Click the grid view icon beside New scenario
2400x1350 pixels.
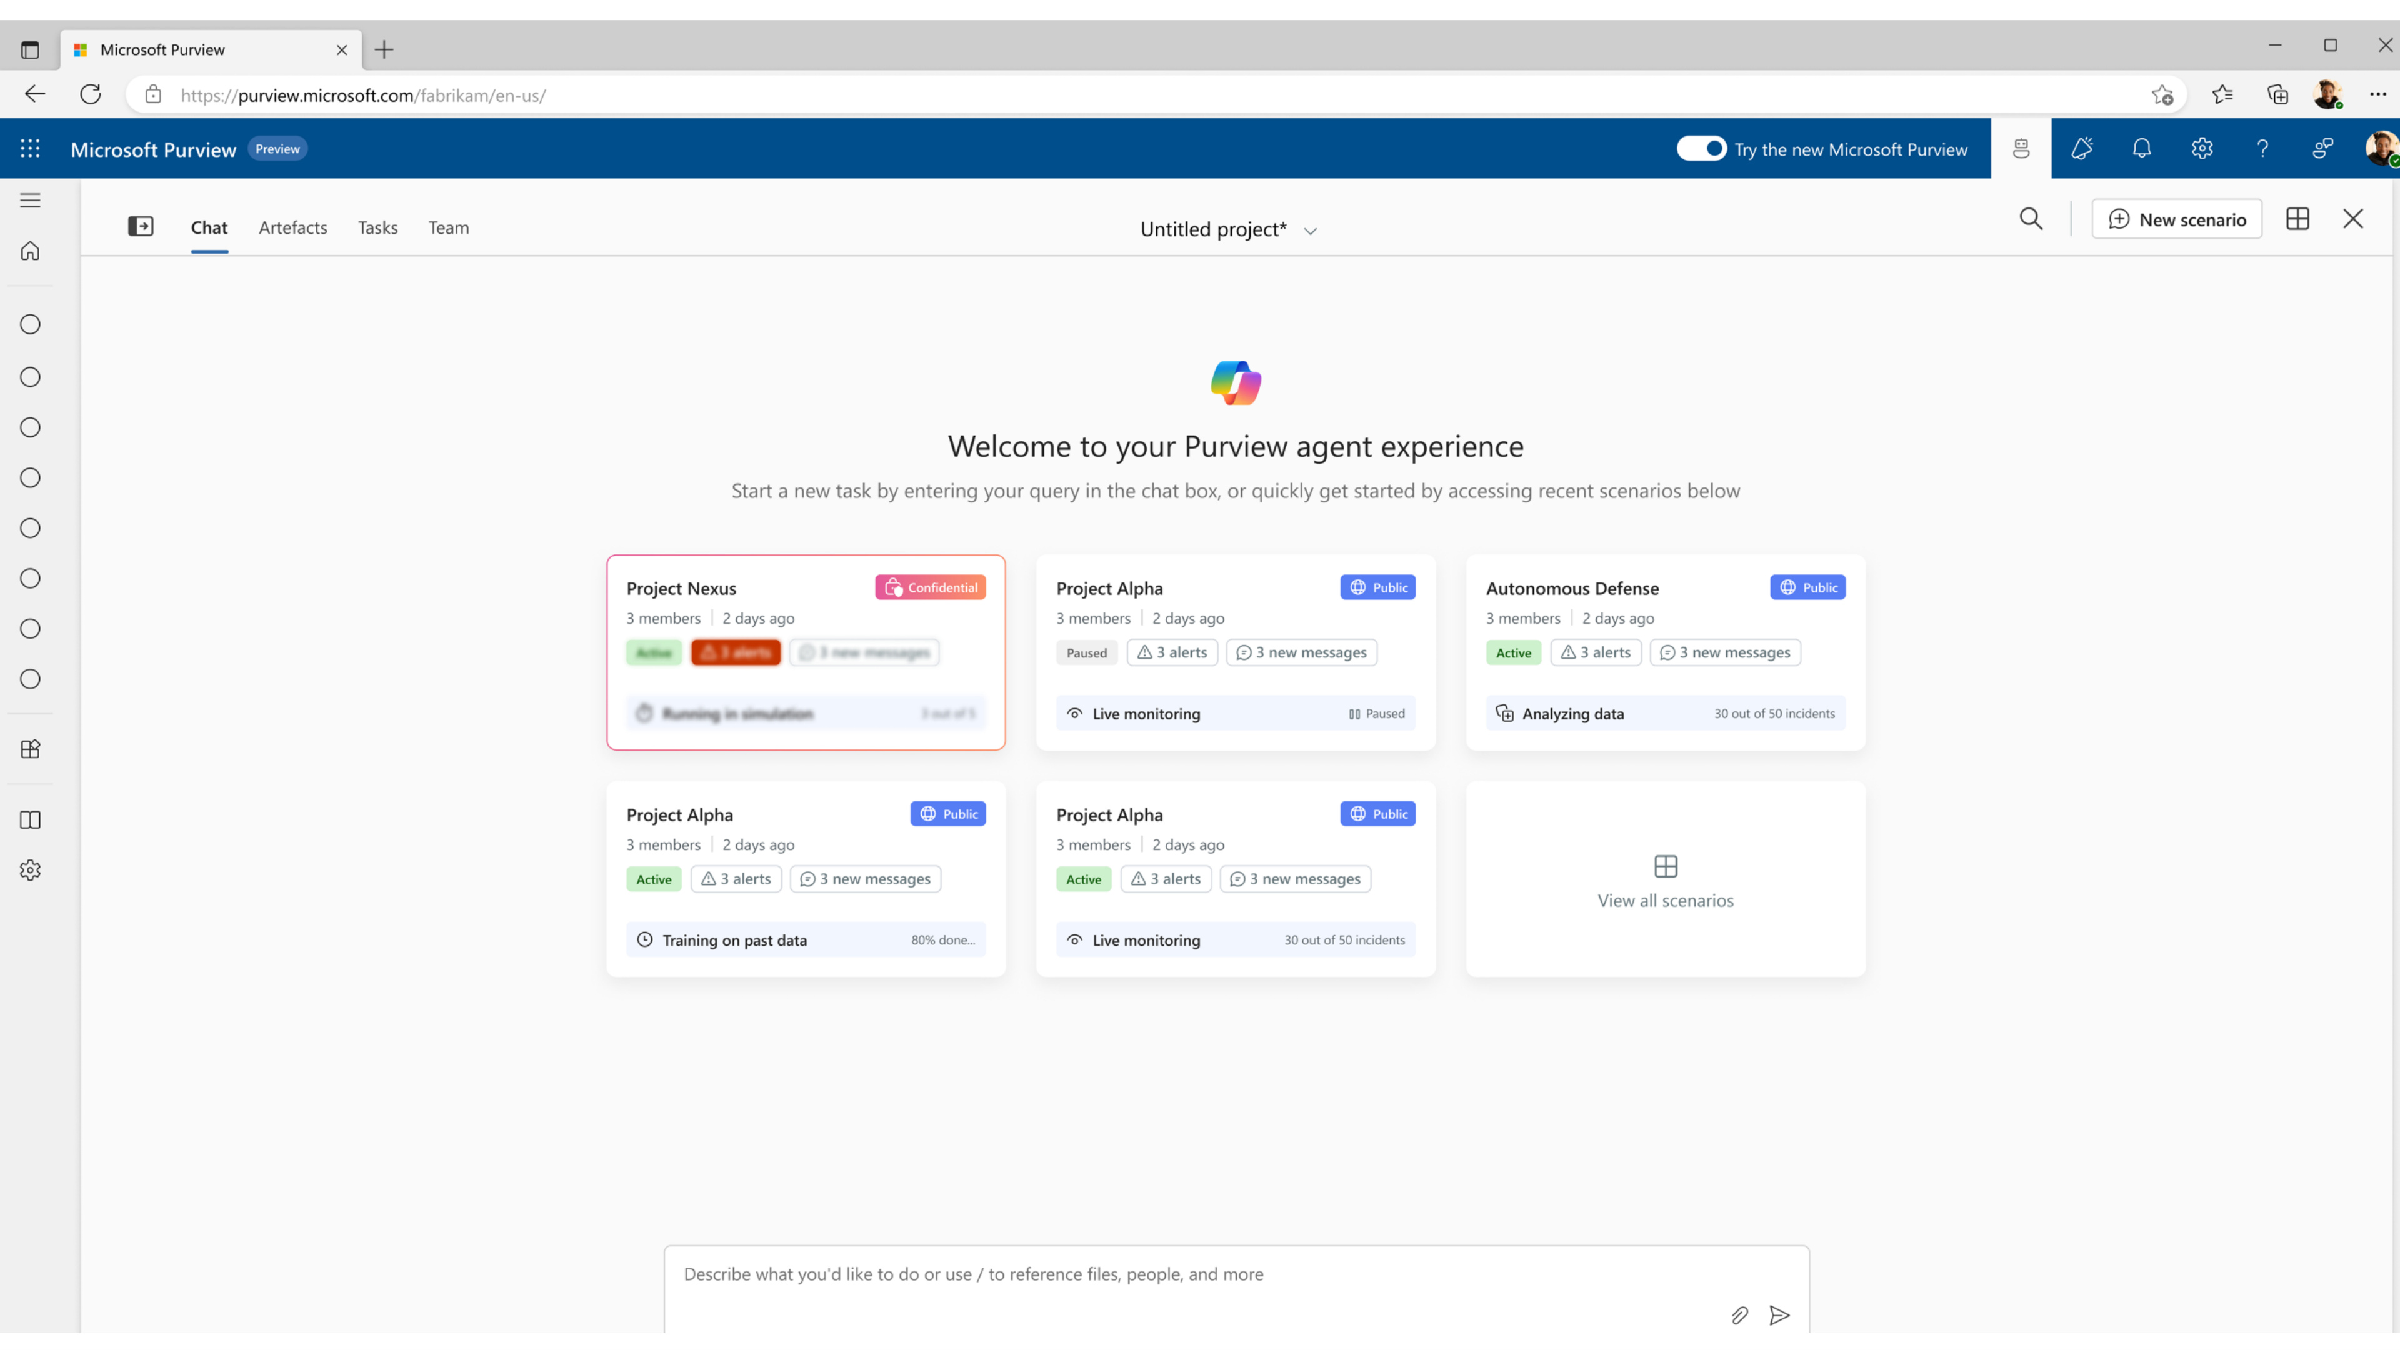(2297, 219)
